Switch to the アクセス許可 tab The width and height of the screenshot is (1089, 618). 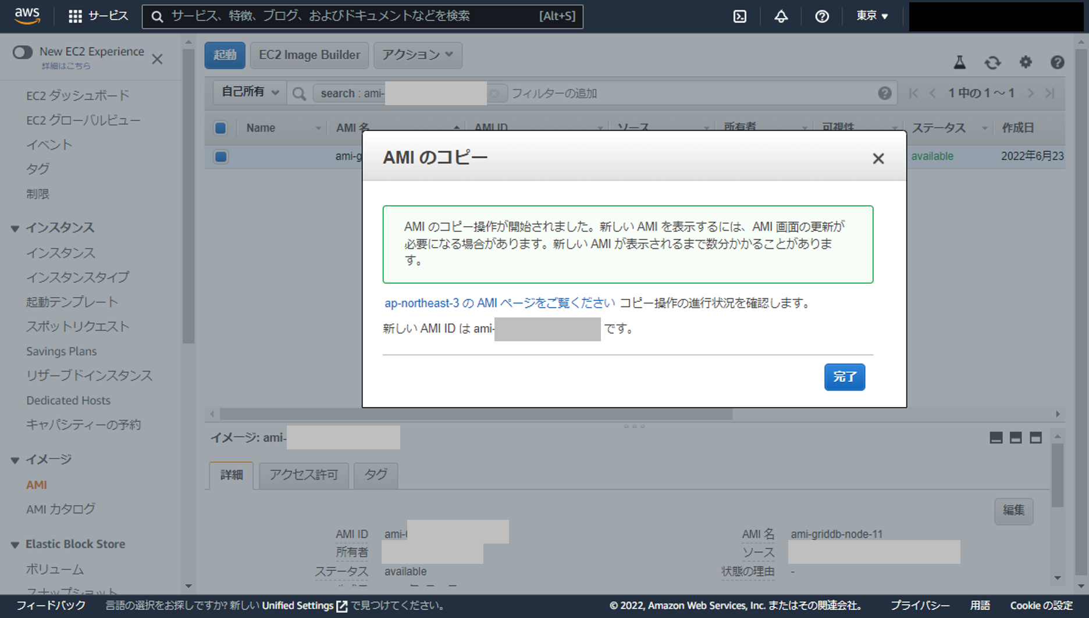point(304,475)
